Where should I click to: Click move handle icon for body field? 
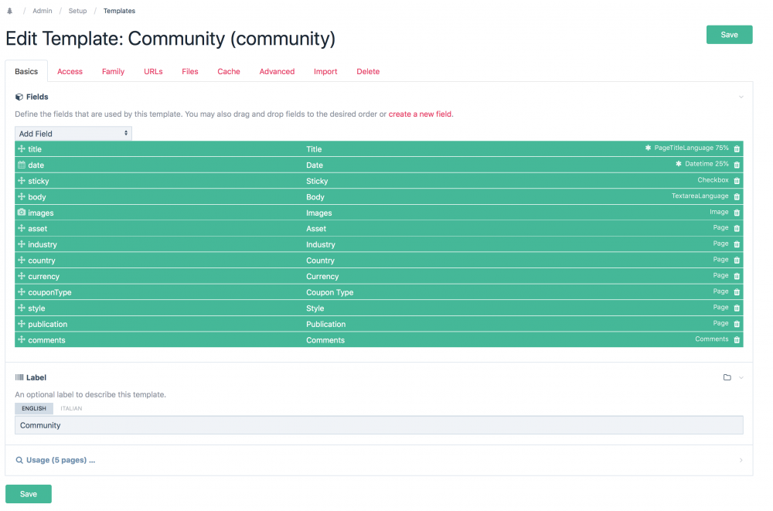click(x=21, y=196)
